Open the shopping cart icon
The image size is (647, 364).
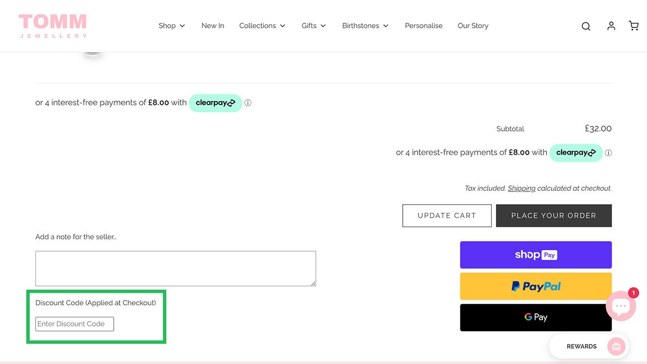(x=633, y=26)
